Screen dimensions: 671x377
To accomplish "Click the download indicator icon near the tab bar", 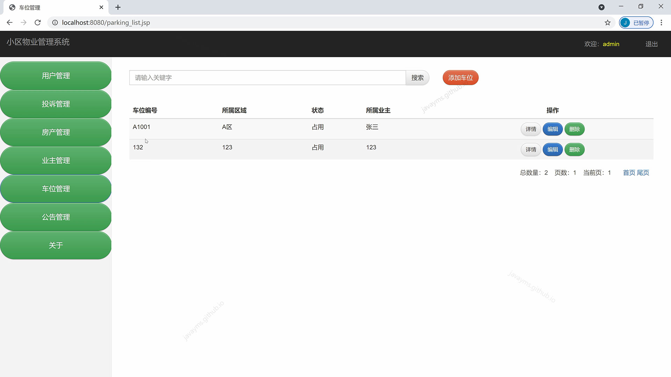I will [602, 7].
